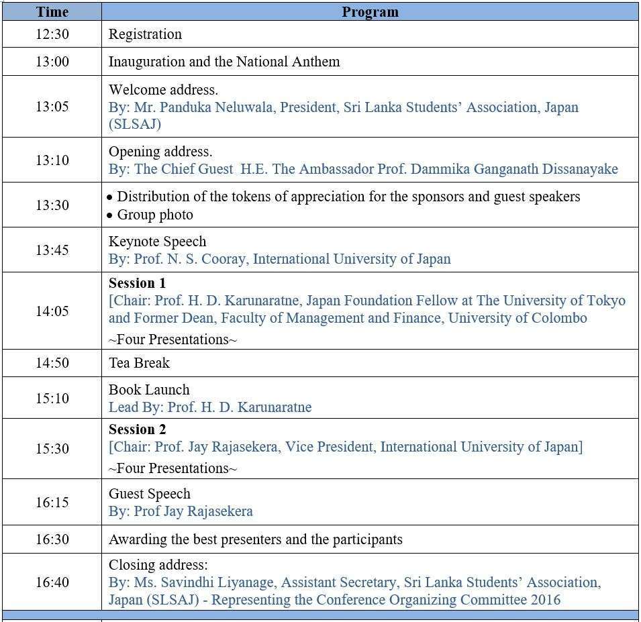This screenshot has height=622, width=641.
Task: Click the Ambassador Dissanayake speaker line
Action: [x=363, y=169]
